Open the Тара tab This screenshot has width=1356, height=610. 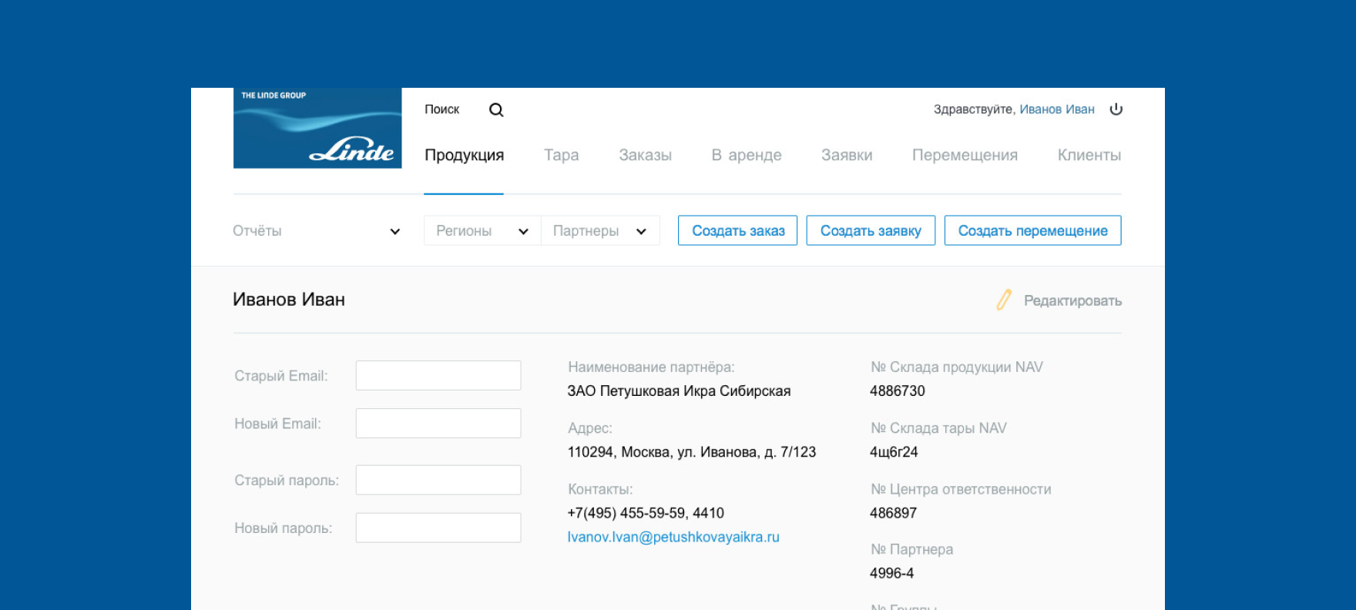tap(561, 156)
